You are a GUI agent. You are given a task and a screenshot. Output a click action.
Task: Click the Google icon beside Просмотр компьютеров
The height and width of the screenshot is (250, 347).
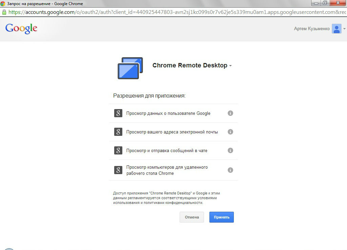(118, 170)
